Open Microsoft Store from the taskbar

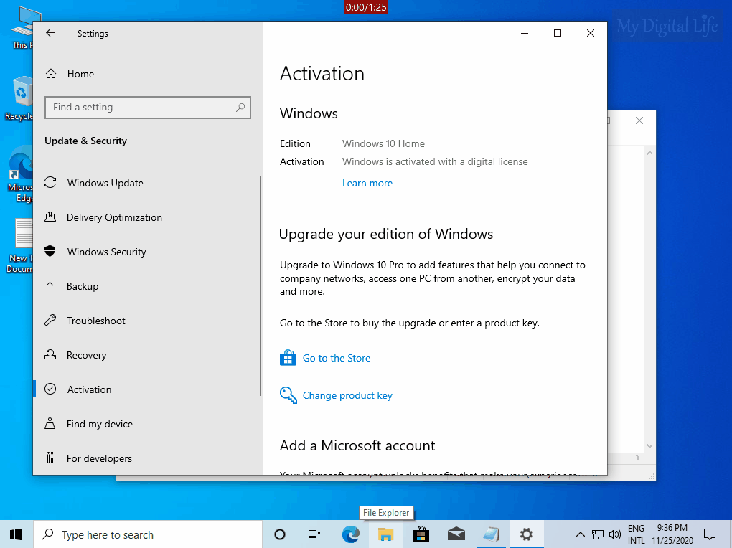[x=421, y=534]
